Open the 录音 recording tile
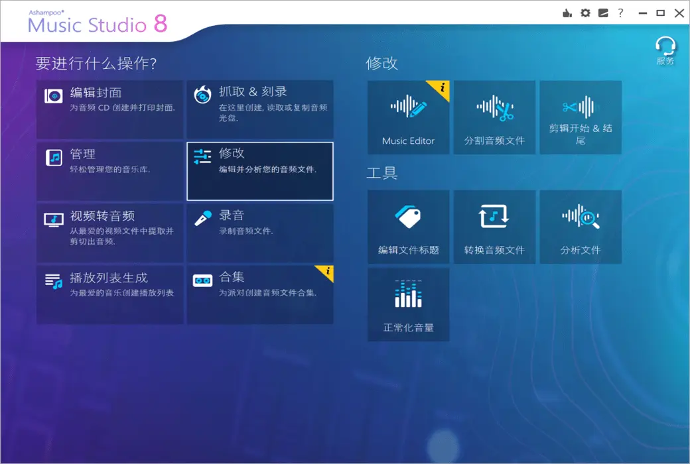690x464 pixels. 259,233
